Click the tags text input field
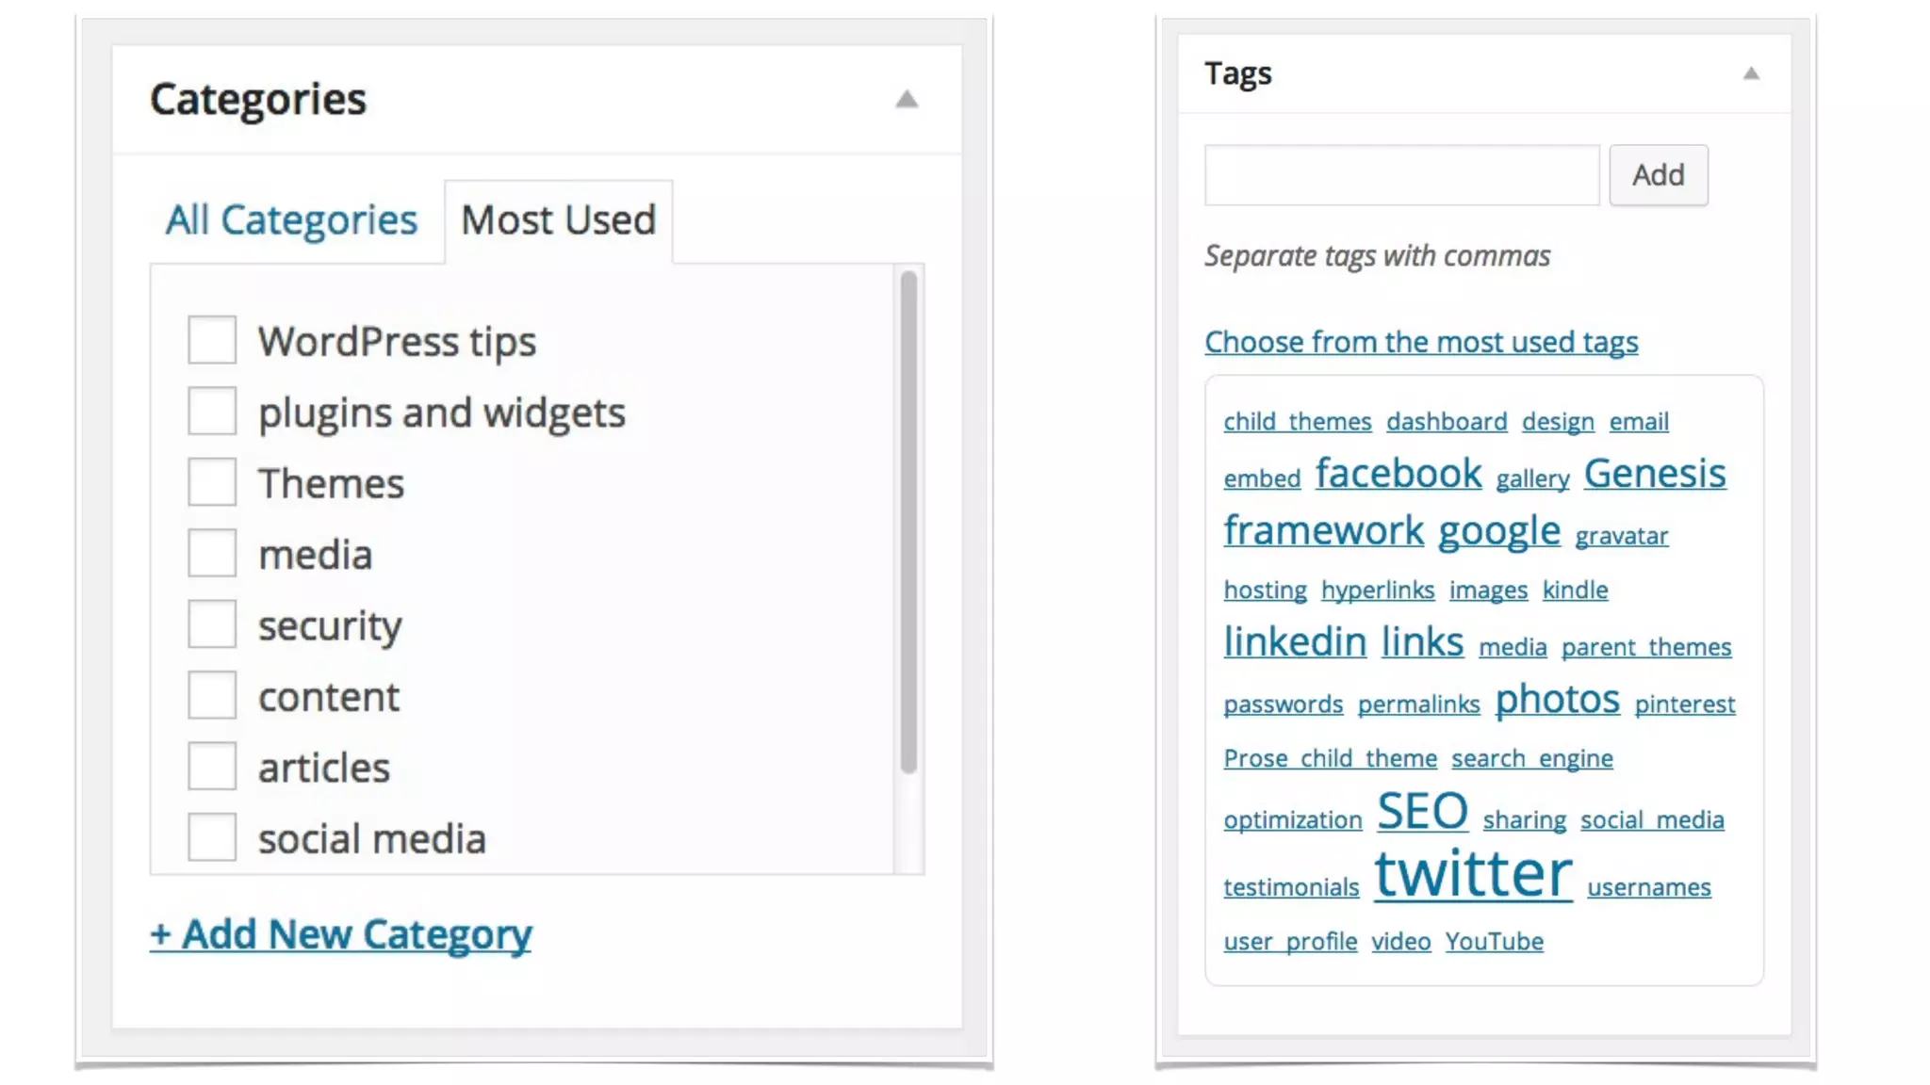This screenshot has width=1930, height=1085. click(1401, 175)
